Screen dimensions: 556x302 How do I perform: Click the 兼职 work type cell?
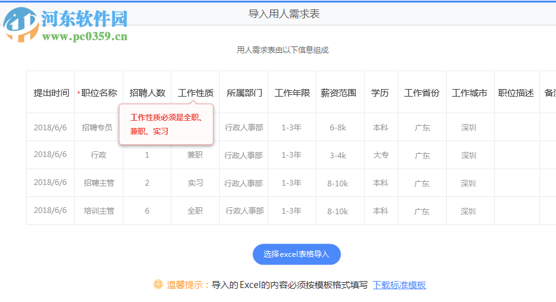[x=195, y=154]
